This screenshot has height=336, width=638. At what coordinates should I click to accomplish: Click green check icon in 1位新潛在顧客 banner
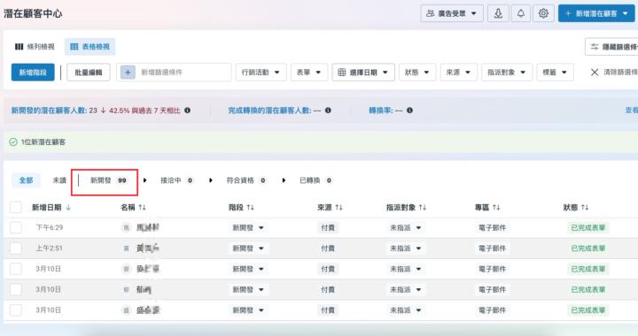[13, 142]
